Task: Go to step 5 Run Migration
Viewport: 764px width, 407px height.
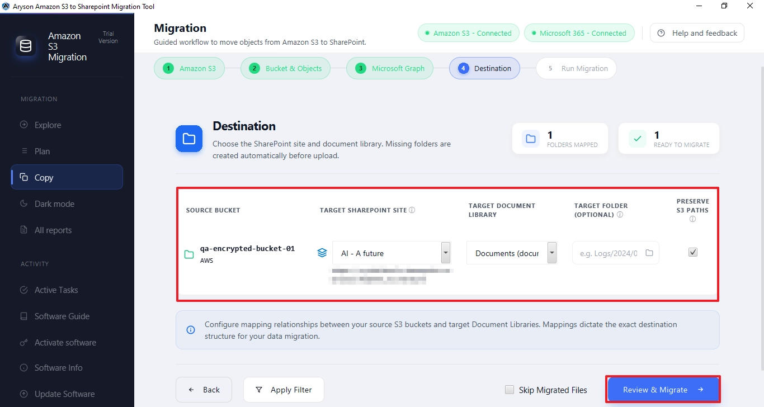Action: pyautogui.click(x=576, y=68)
